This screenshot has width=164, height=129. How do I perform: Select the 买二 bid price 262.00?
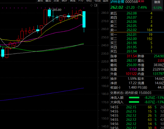tap(132, 39)
